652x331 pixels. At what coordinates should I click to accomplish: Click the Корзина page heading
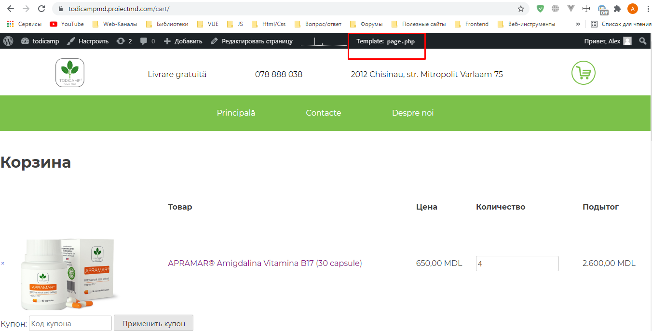click(x=36, y=162)
